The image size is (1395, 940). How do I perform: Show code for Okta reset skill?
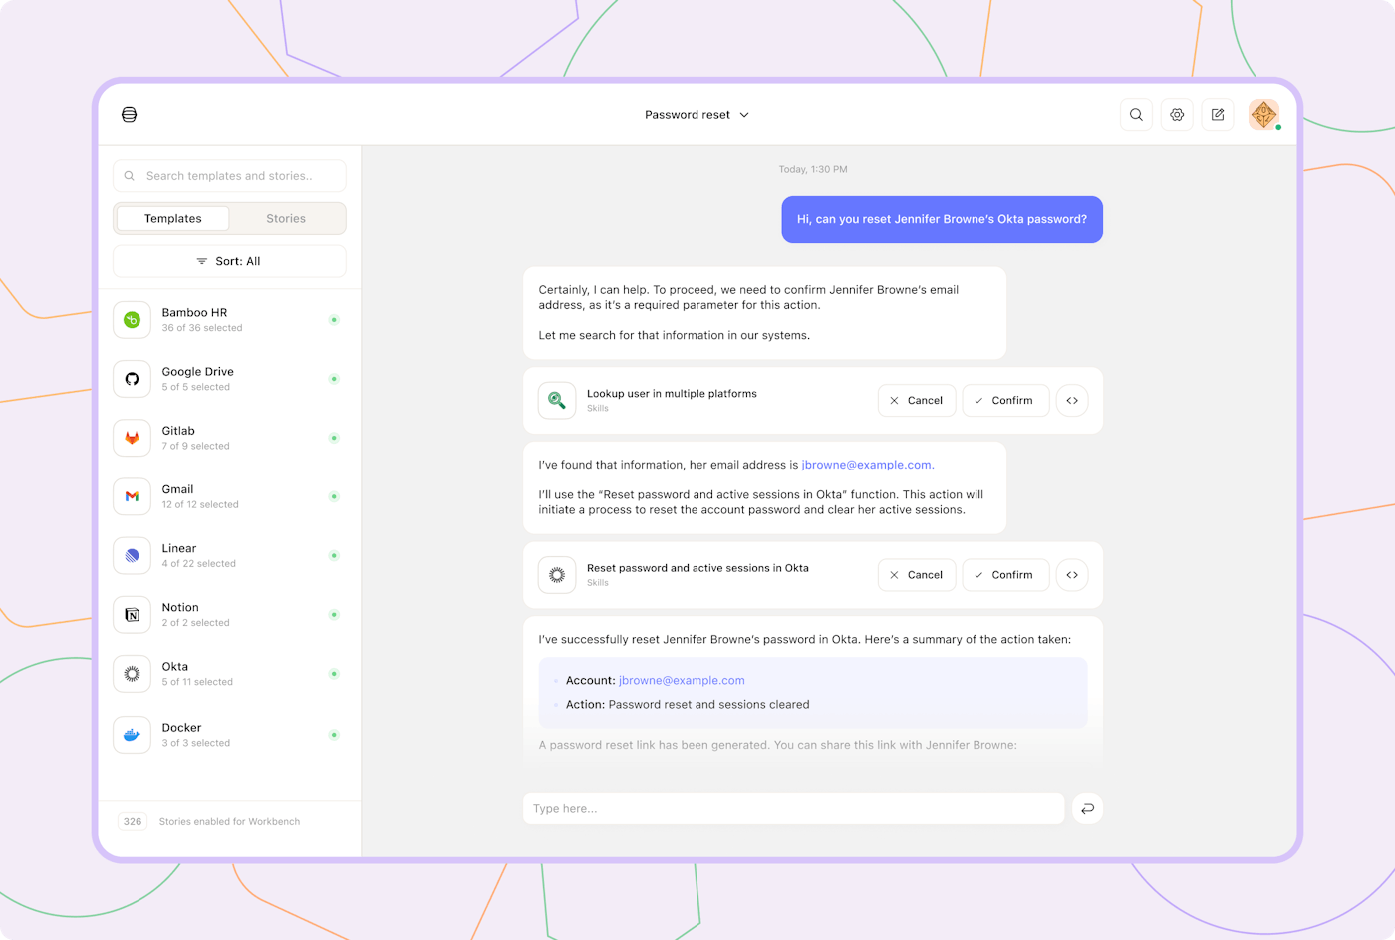pyautogui.click(x=1072, y=575)
